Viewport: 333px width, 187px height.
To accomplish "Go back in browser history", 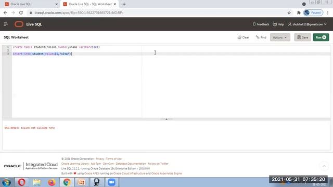I will [x=5, y=12].
